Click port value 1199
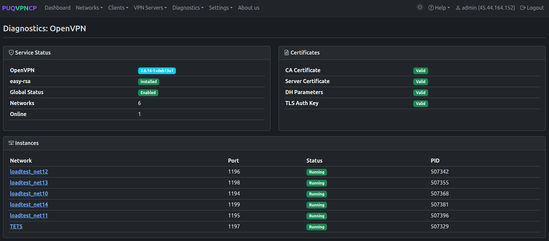This screenshot has width=549, height=241. (234, 204)
